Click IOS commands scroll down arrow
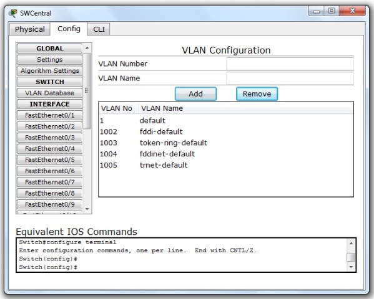This screenshot has width=374, height=299. point(351,267)
